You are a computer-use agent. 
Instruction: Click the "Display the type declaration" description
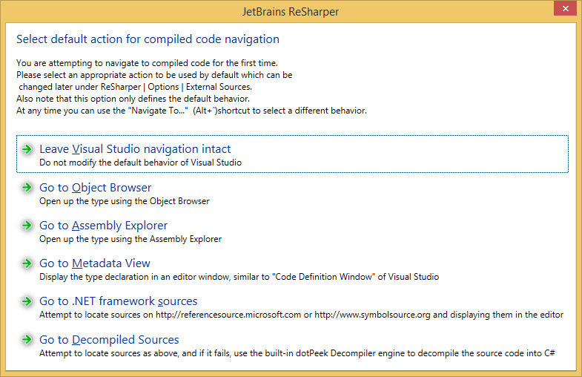coord(239,277)
